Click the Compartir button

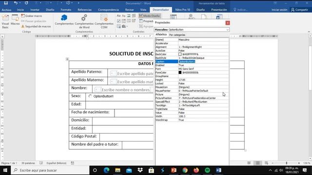pos(300,10)
